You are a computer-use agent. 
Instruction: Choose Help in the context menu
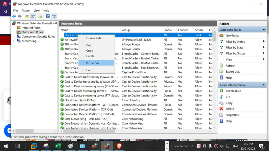[96, 70]
